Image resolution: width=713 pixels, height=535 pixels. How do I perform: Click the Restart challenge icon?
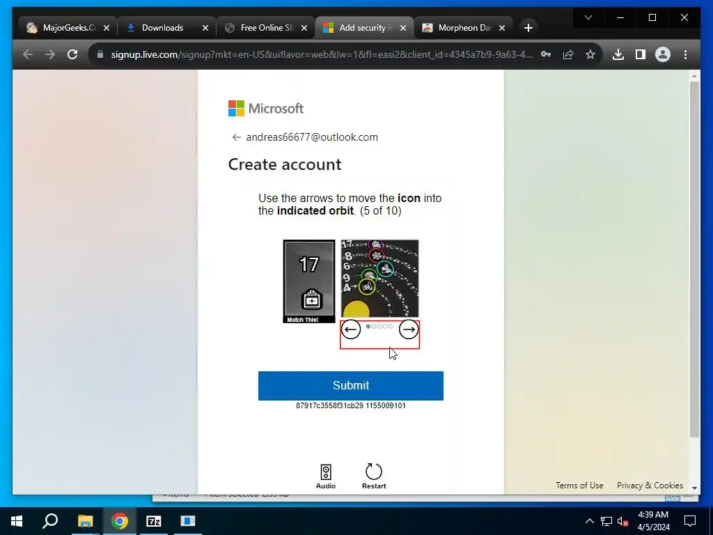pos(374,476)
